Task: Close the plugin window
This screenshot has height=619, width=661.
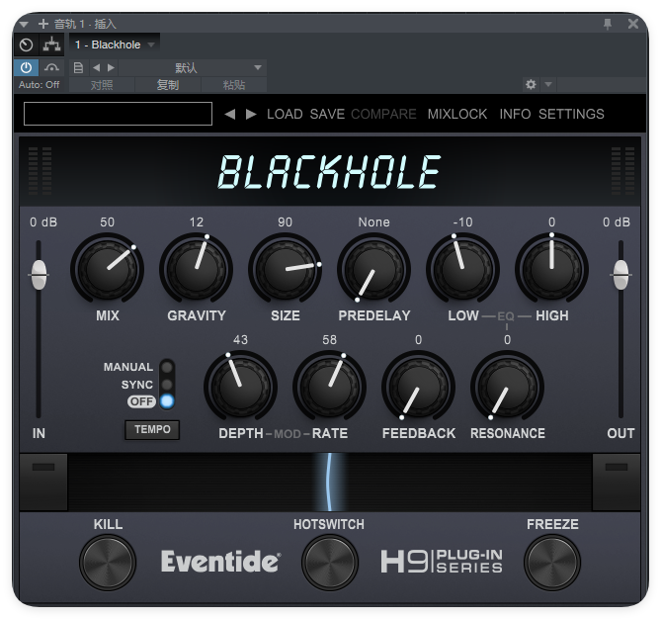Action: pyautogui.click(x=633, y=24)
